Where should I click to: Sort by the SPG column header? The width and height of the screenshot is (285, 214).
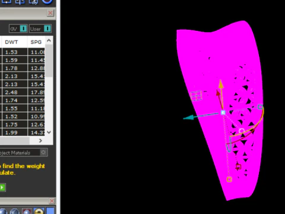click(36, 42)
